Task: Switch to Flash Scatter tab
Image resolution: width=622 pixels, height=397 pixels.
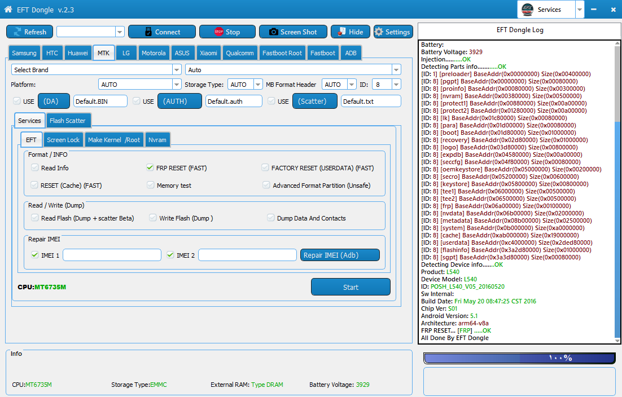Action: pos(67,121)
